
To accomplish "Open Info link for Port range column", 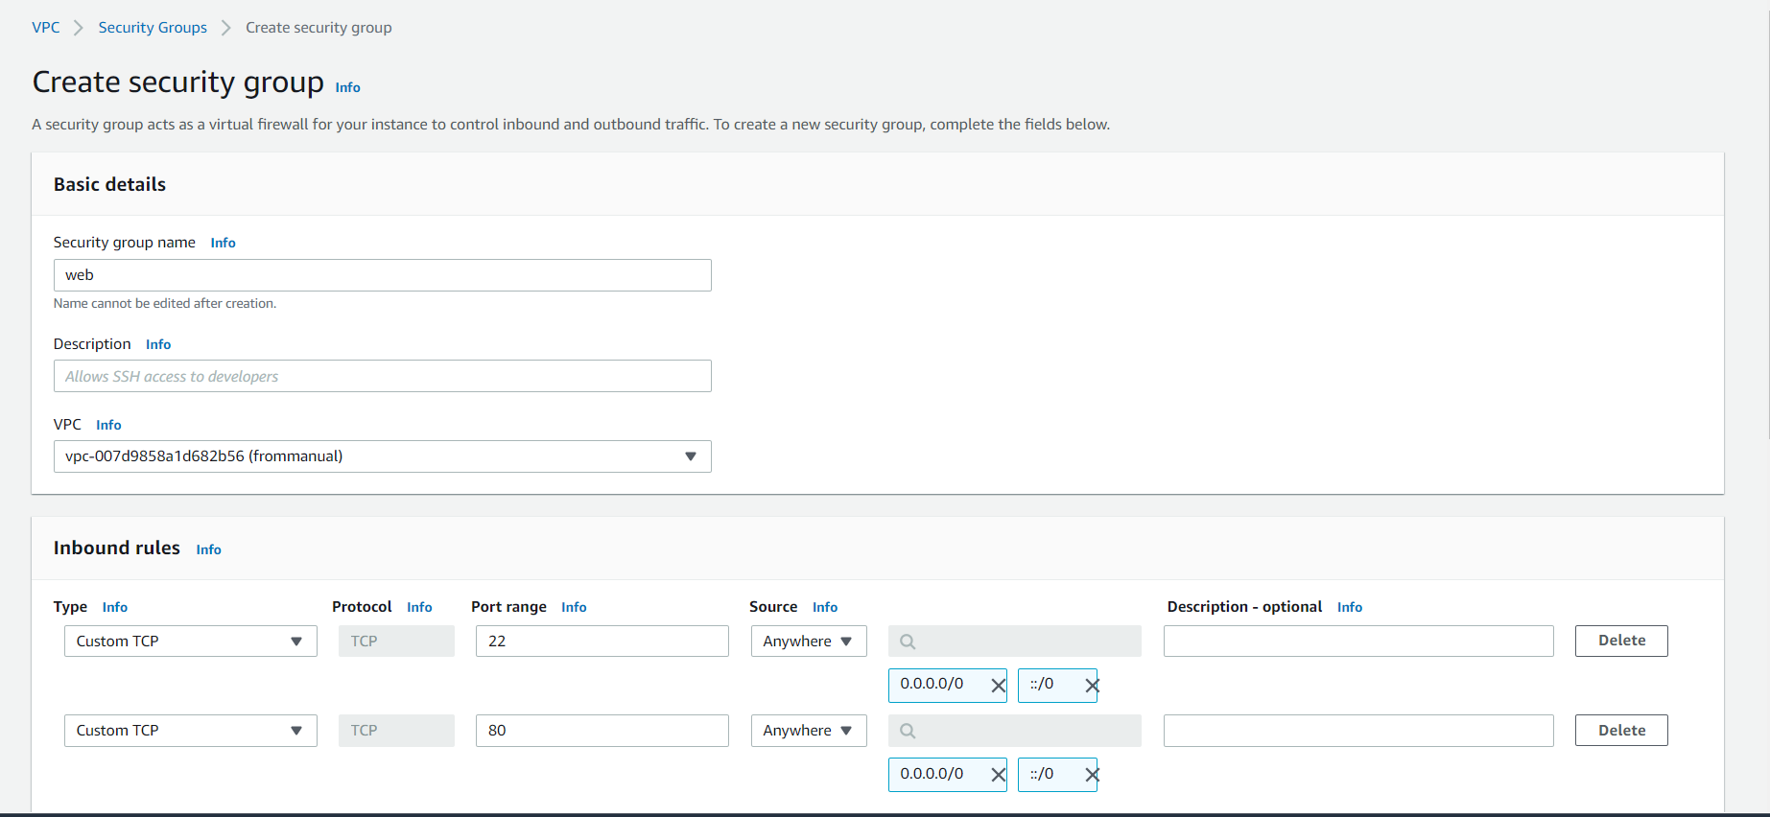I will 574,607.
